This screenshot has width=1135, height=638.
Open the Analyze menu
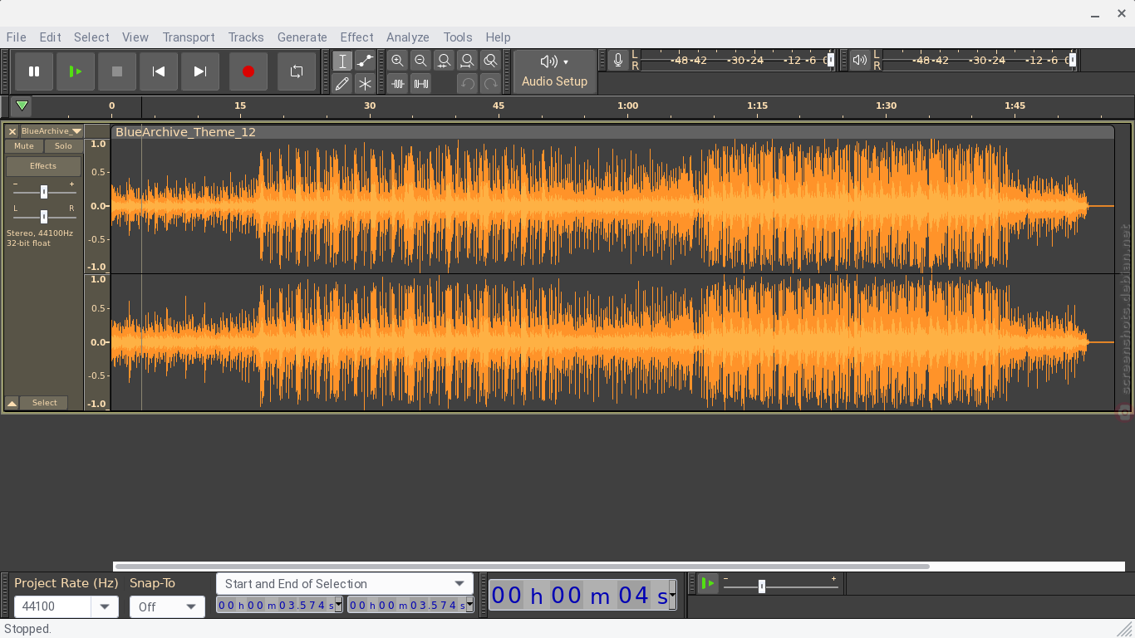[408, 37]
